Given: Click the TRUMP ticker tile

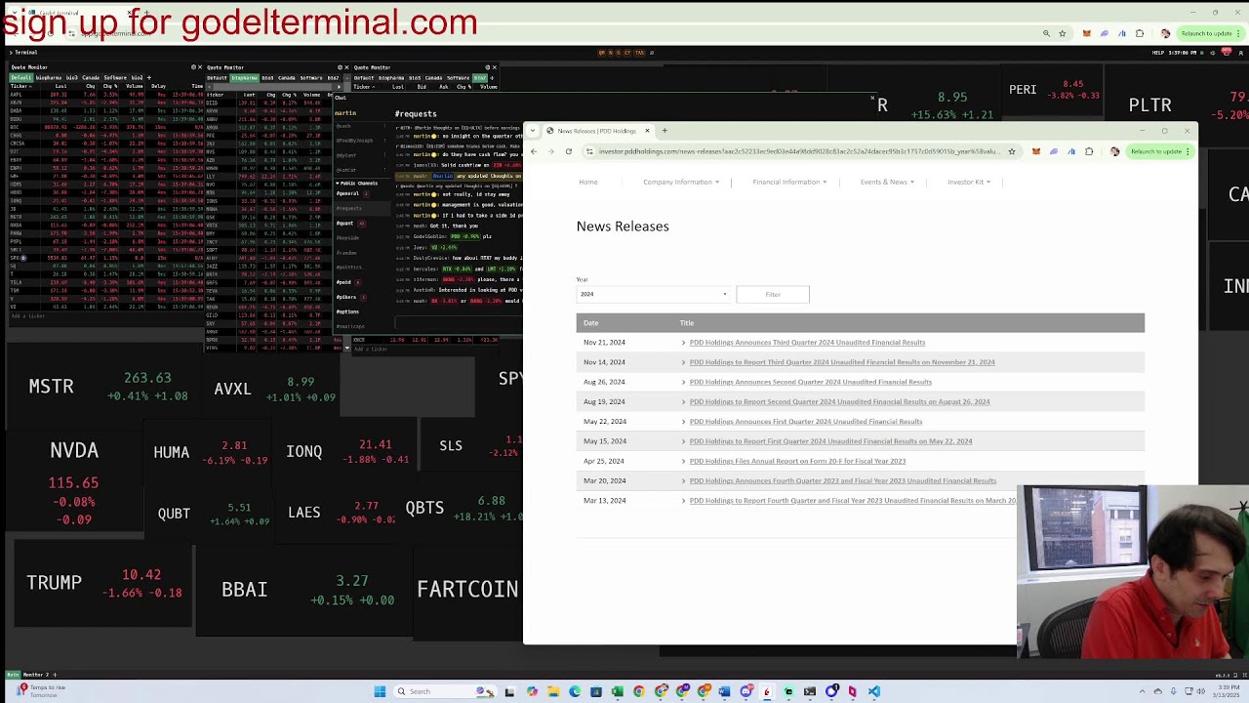Looking at the screenshot, I should pos(103,583).
